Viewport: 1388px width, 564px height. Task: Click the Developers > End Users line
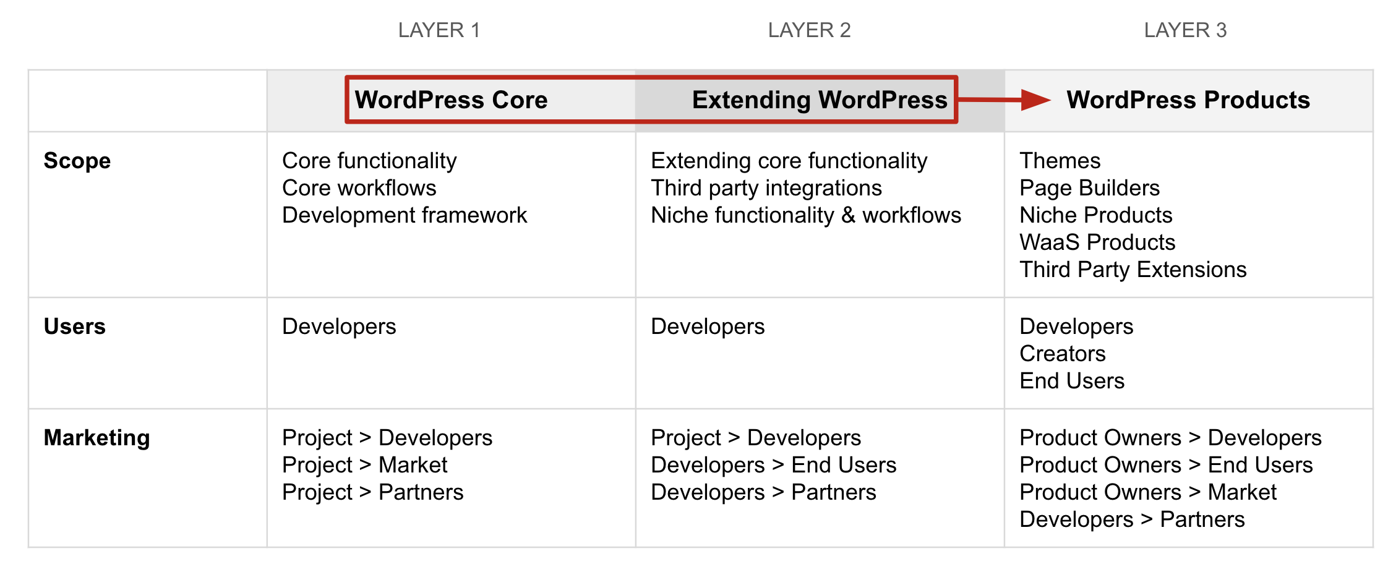(x=774, y=465)
